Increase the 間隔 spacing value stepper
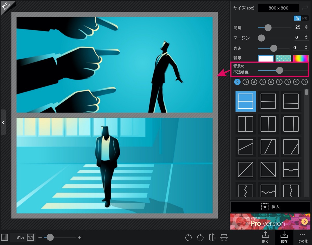The height and width of the screenshot is (245, 312). 306,26
